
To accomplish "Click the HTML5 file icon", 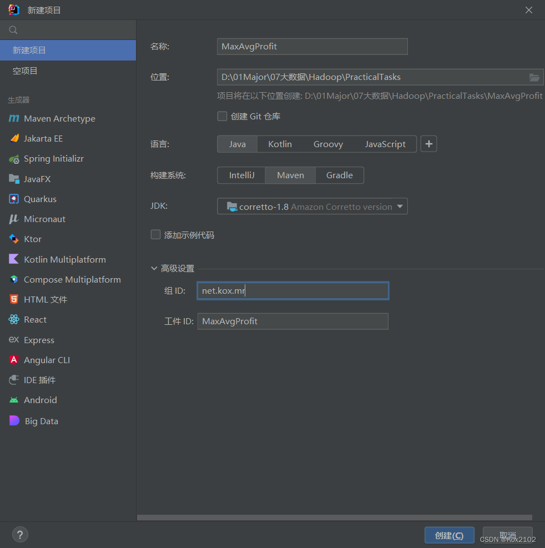I will (x=14, y=299).
